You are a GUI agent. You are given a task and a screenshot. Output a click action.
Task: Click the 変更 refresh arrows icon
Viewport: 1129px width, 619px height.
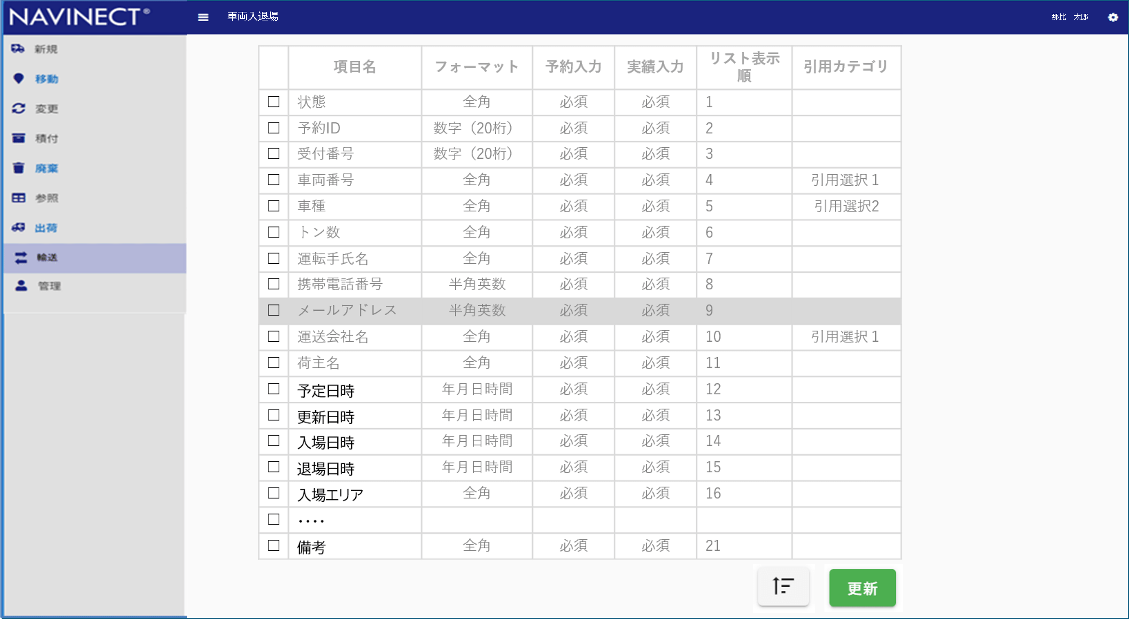19,108
